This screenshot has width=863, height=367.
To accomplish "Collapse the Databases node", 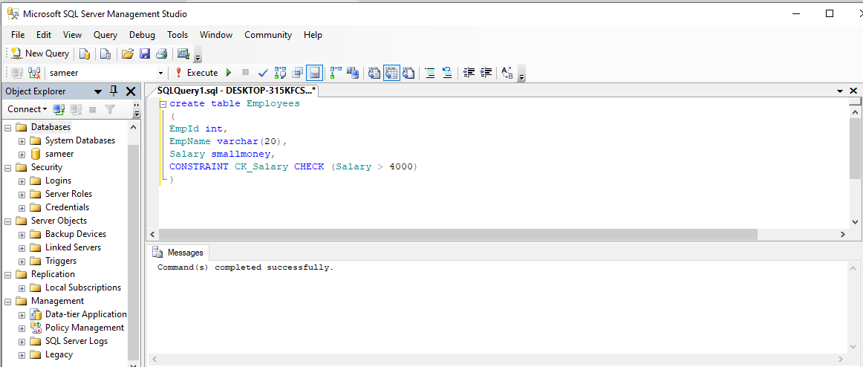I will click(x=8, y=127).
